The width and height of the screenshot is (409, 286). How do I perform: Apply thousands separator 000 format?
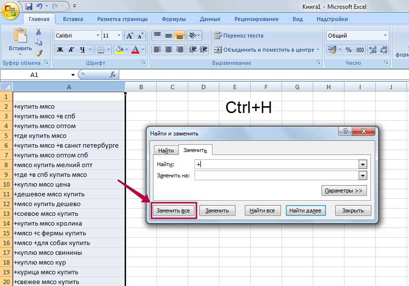(x=360, y=49)
